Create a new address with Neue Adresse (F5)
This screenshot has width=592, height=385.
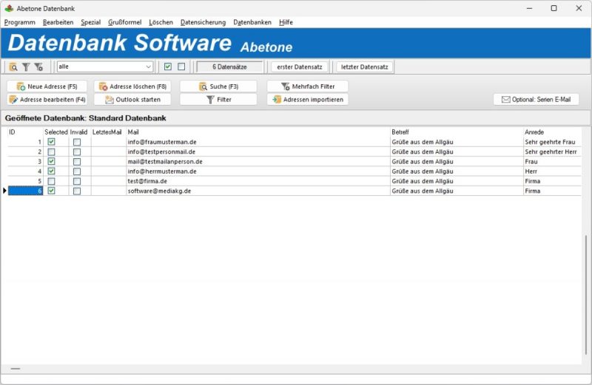point(47,86)
